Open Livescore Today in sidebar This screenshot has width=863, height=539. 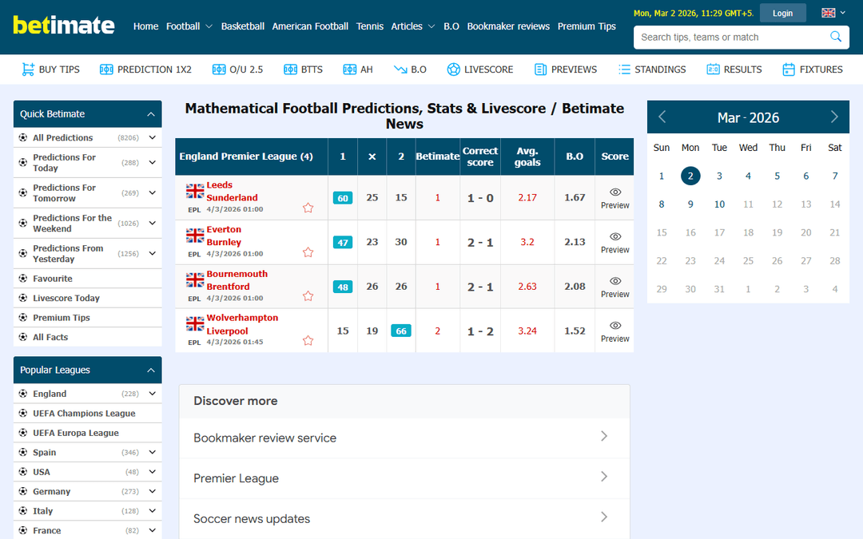[66, 298]
